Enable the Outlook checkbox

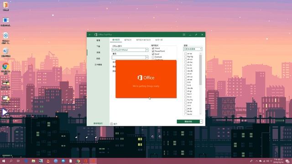pos(153,57)
